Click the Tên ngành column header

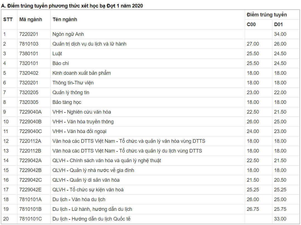tap(65, 19)
